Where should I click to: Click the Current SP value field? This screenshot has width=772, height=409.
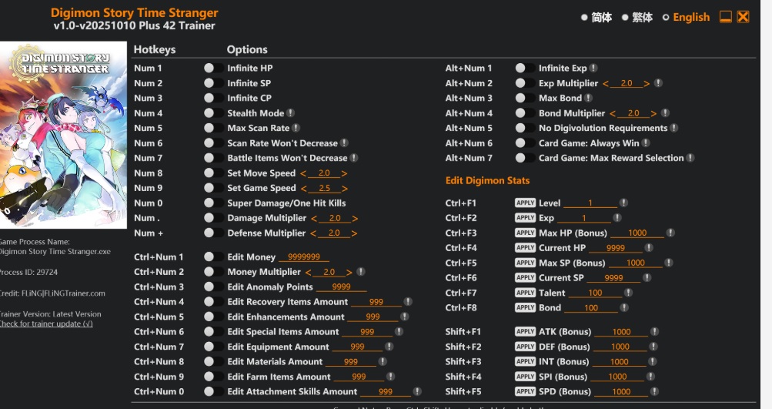(x=613, y=277)
